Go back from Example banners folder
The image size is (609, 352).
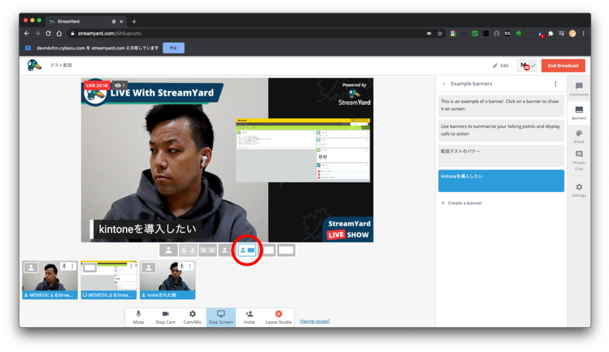click(444, 83)
